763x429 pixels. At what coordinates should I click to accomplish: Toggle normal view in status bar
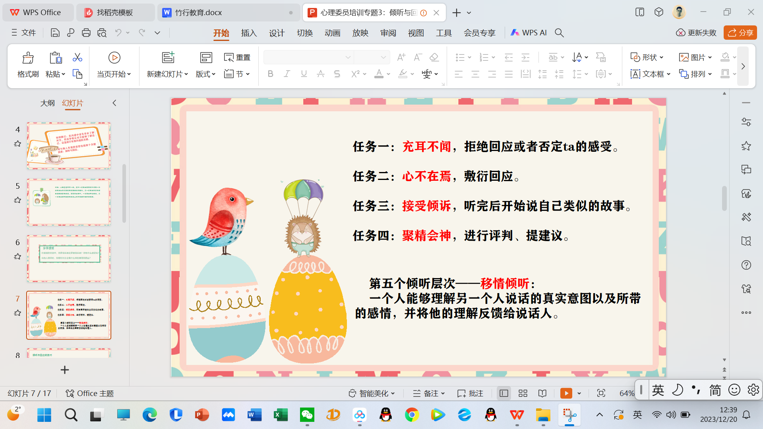[504, 393]
